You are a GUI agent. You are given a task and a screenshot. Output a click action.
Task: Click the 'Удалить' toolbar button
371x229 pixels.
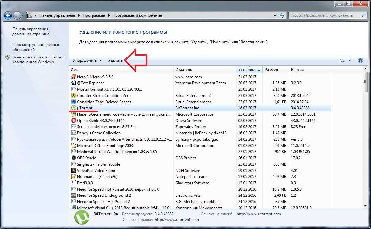[x=115, y=60]
